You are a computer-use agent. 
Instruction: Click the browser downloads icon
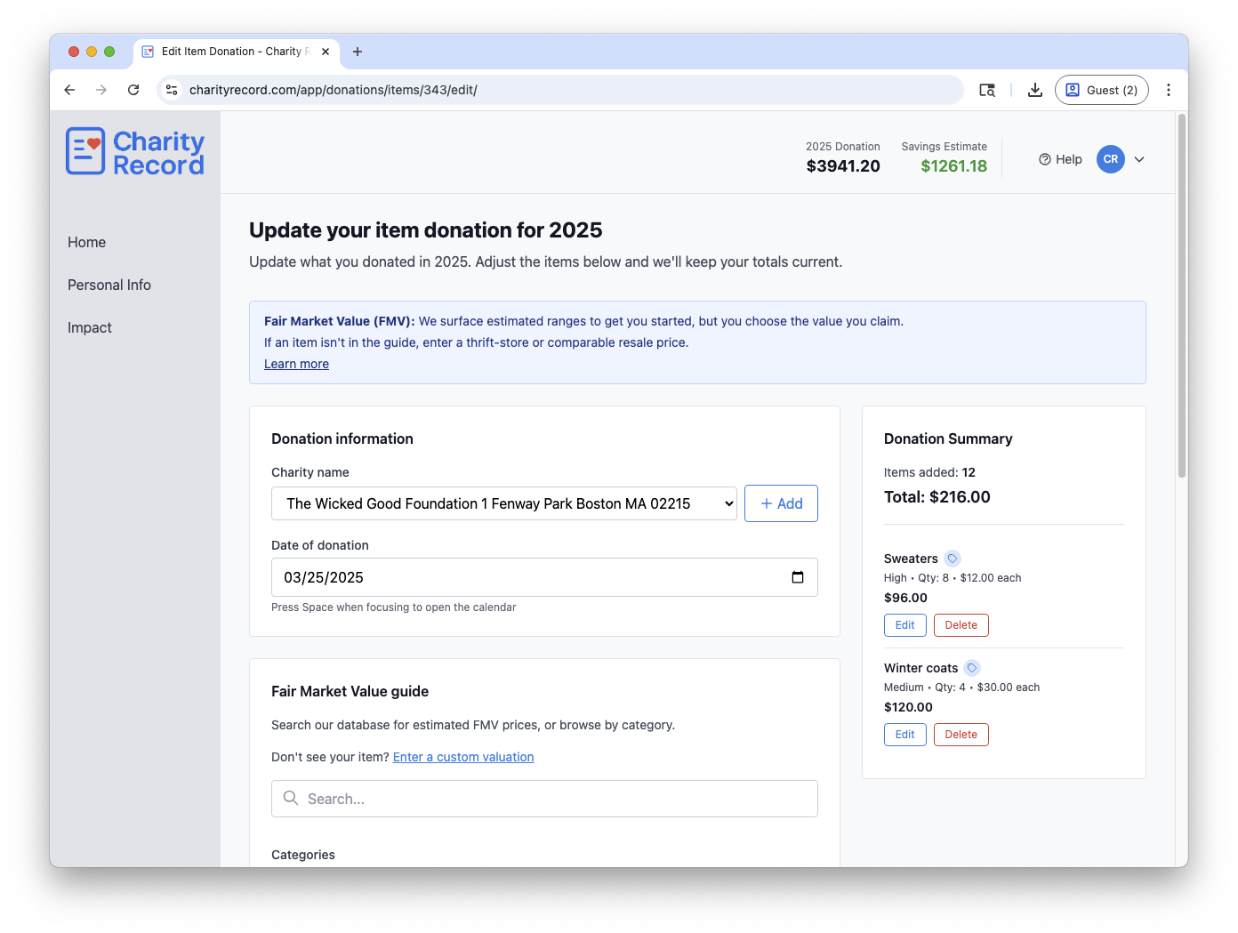[1035, 90]
